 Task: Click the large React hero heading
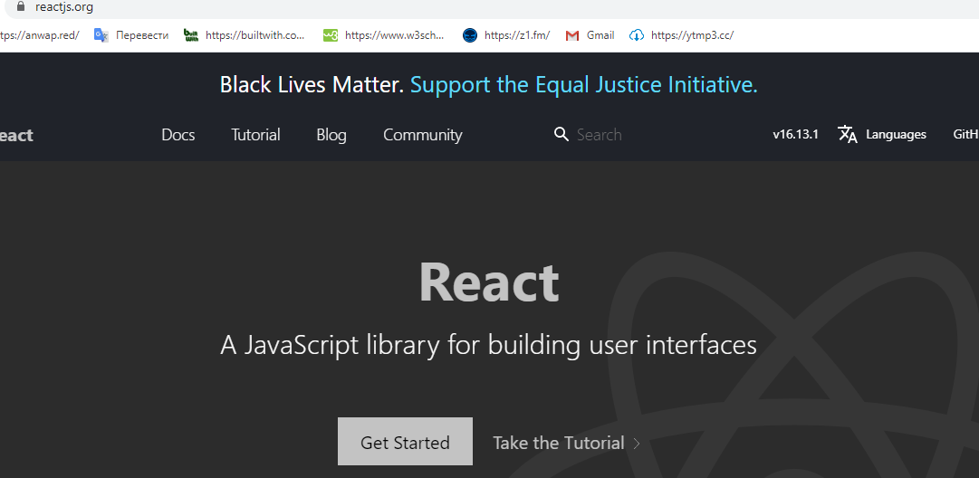pos(489,282)
